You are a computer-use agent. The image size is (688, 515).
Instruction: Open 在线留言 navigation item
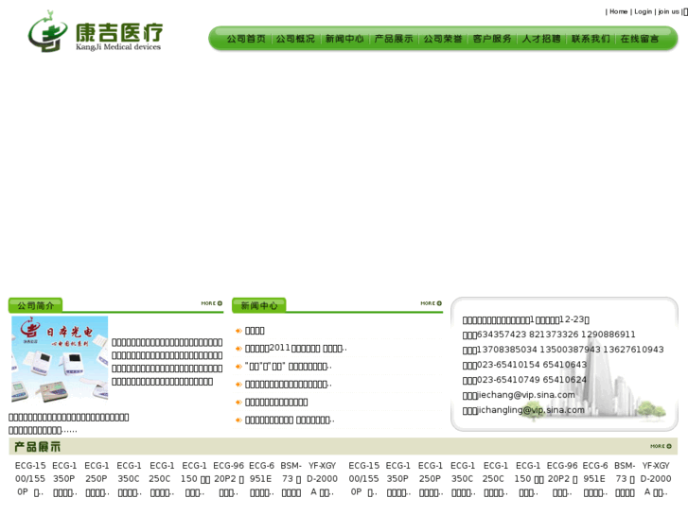640,39
